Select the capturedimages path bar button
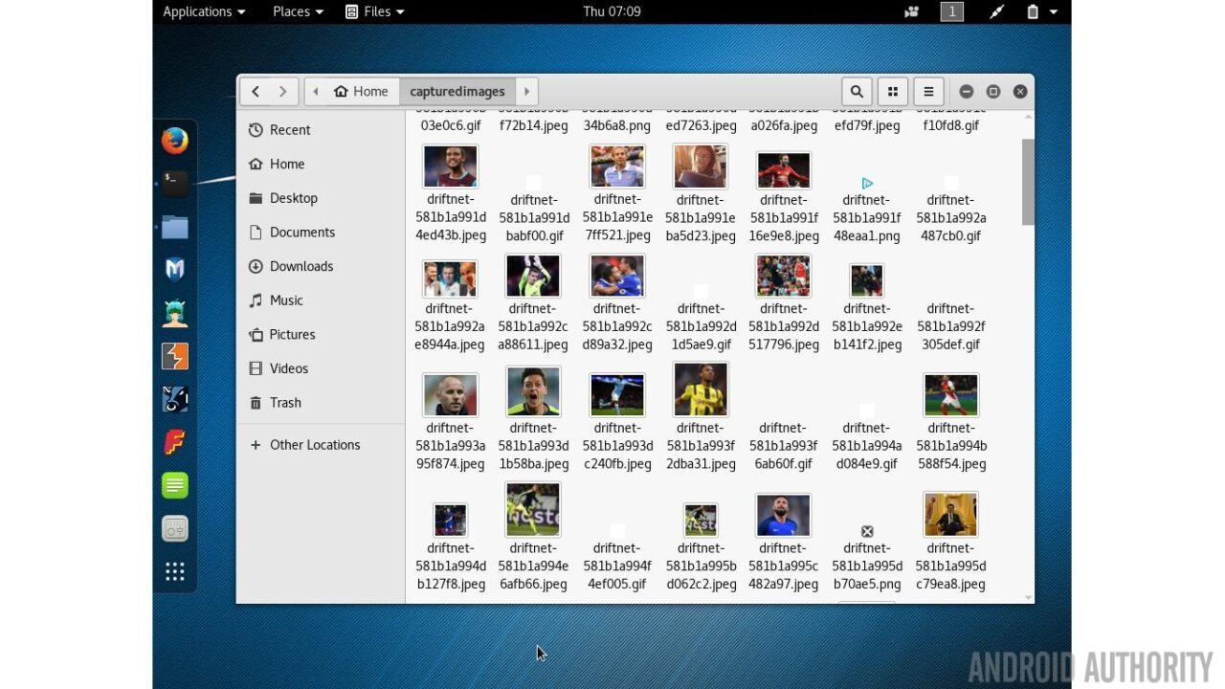 [x=457, y=92]
